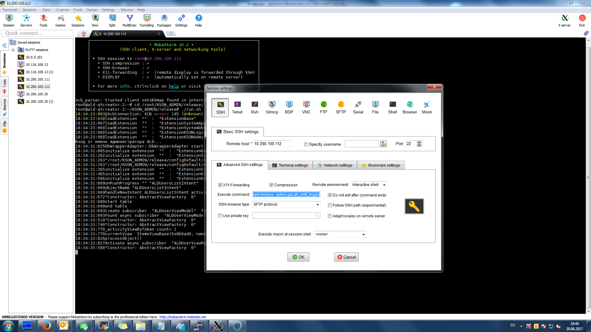
Task: Open the Execute macro at session start dropdown
Action: click(x=340, y=234)
